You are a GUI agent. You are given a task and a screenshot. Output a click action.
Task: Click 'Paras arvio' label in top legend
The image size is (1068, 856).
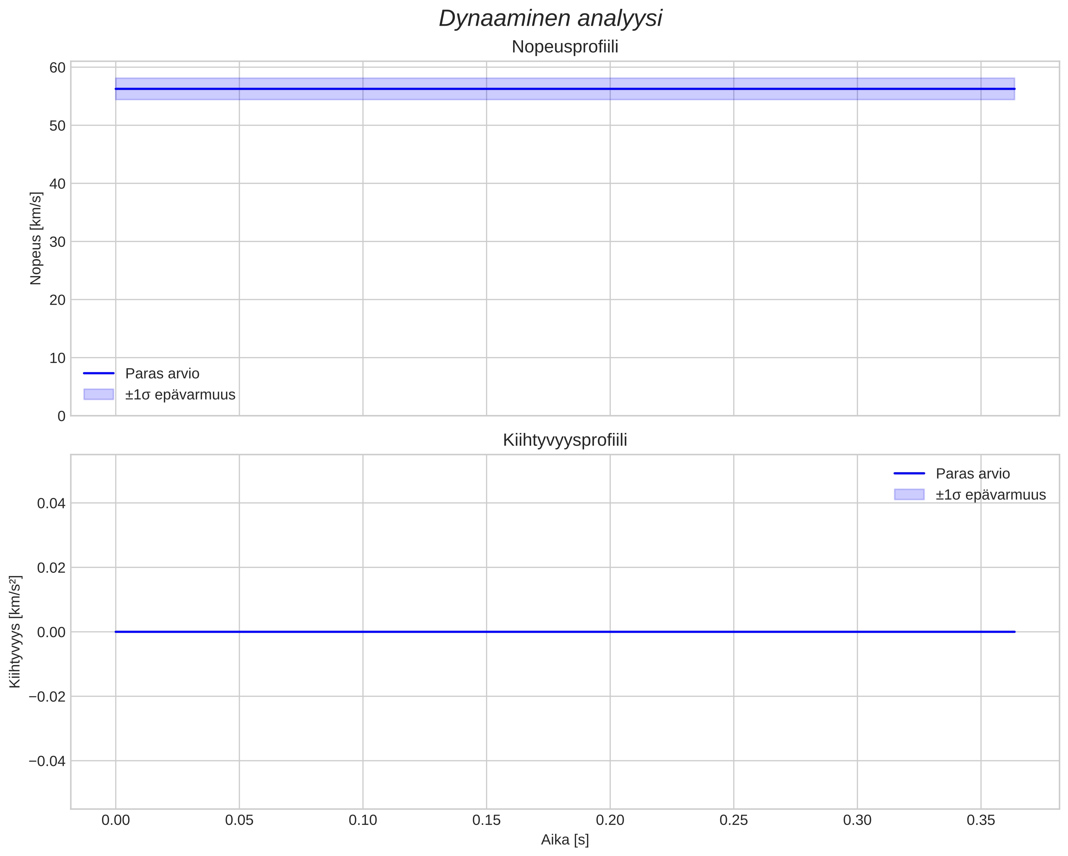[162, 374]
